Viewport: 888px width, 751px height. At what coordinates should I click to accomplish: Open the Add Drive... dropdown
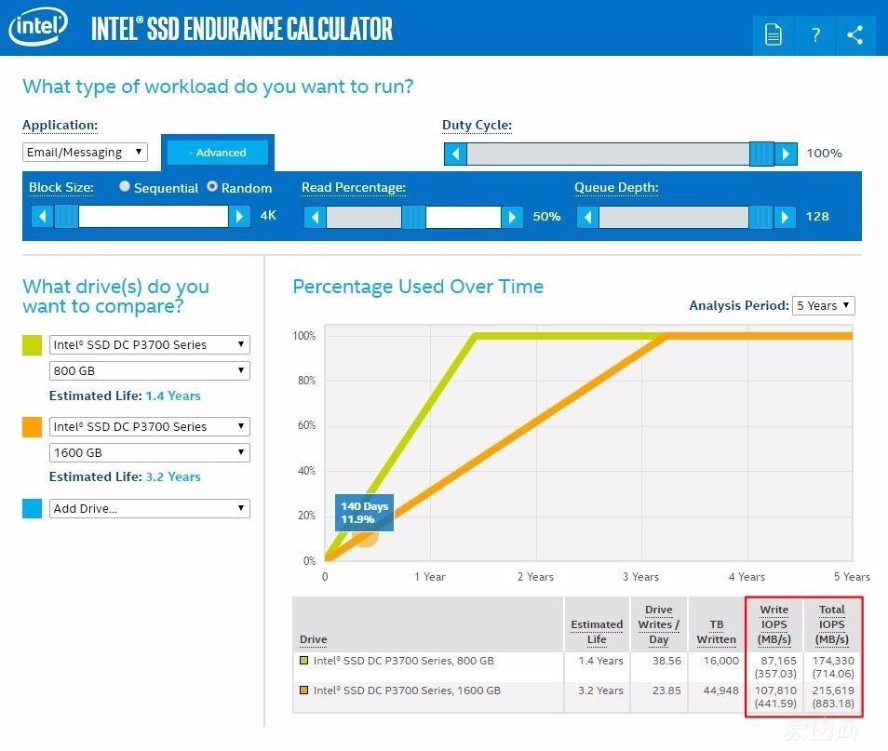click(x=150, y=509)
